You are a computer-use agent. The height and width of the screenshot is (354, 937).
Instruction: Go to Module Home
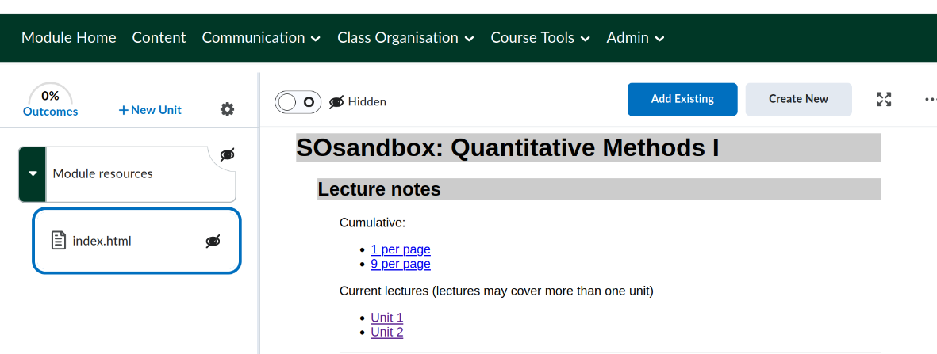[69, 38]
